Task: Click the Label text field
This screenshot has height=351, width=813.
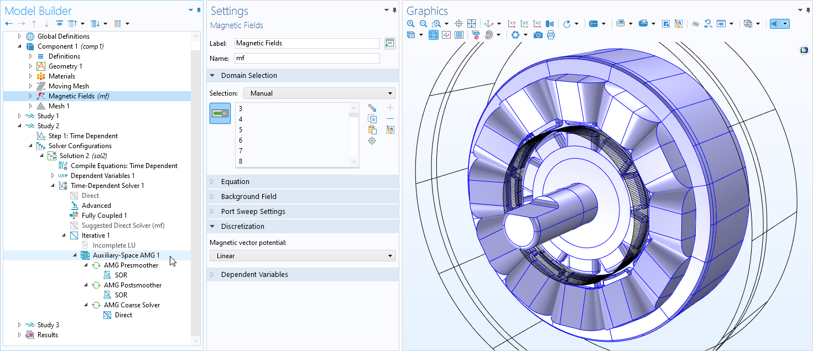Action: (307, 43)
